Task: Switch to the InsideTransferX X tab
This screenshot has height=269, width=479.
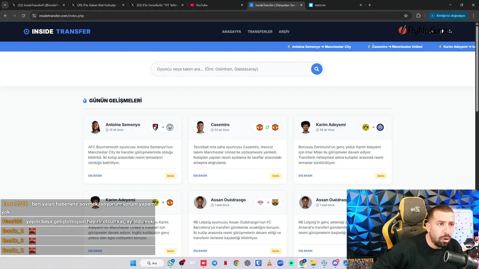Action: coord(38,5)
